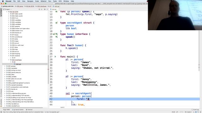Expand the 012-conditional folder
The image size is (202, 113).
point(9,37)
